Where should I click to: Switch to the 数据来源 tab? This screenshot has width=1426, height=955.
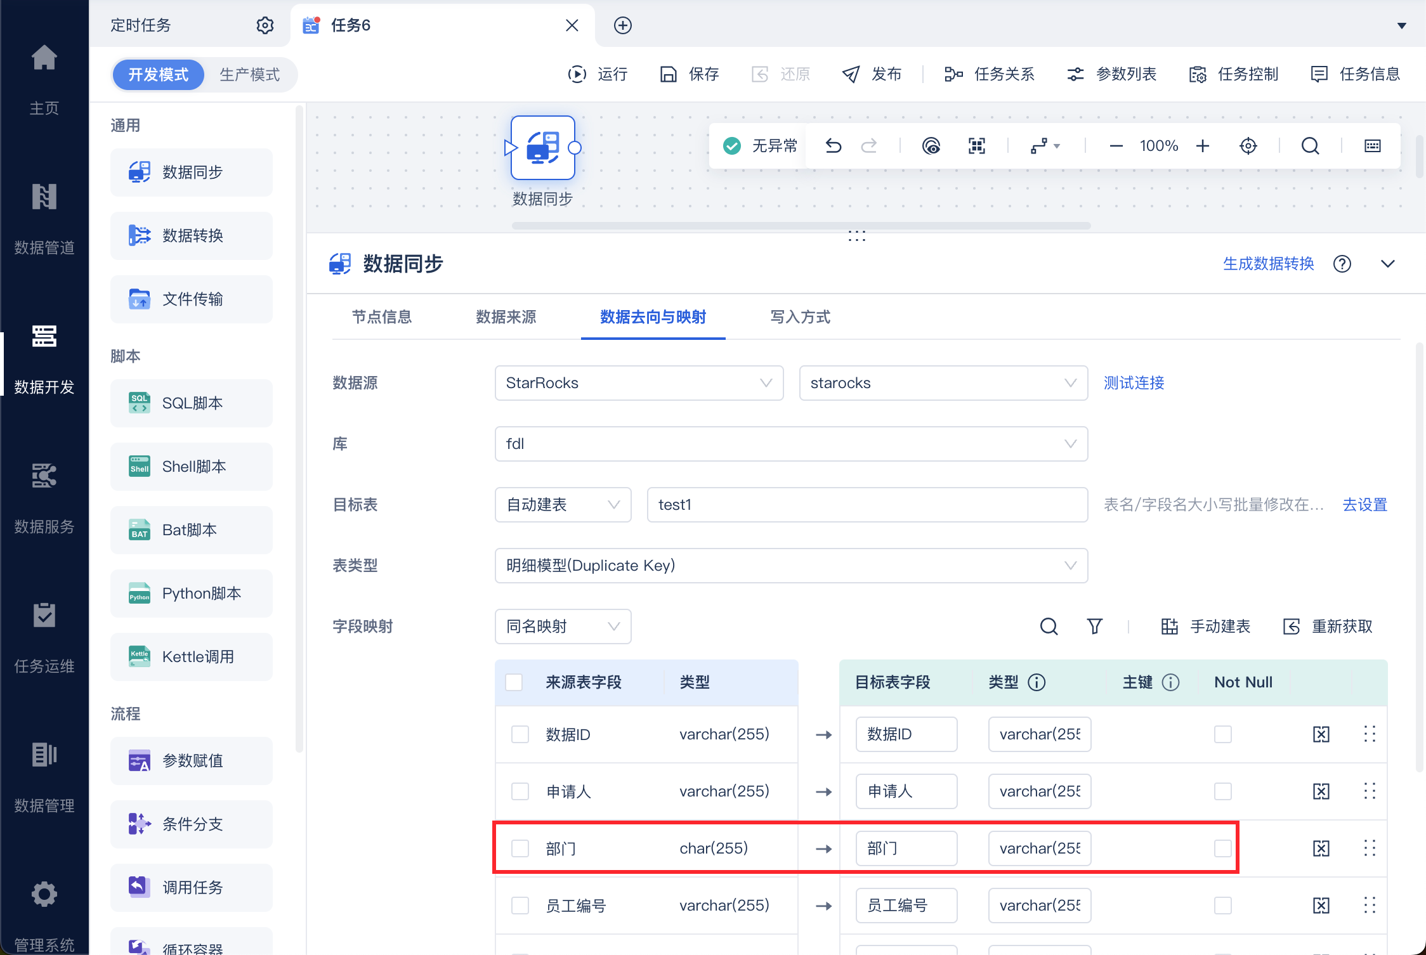click(506, 317)
